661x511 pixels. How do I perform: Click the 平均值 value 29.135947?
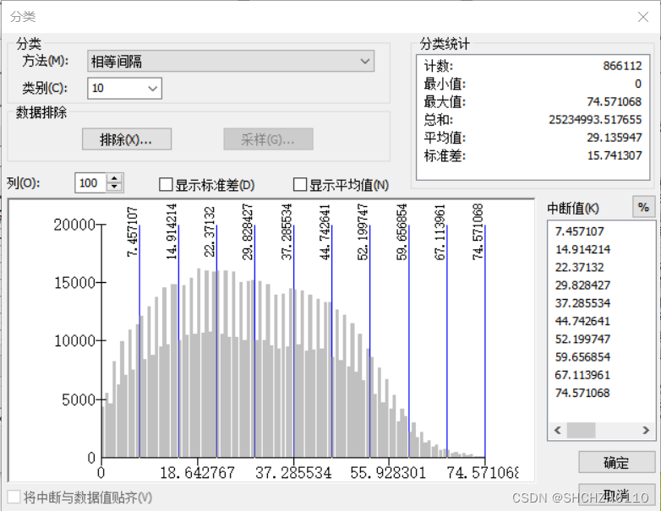(x=615, y=138)
